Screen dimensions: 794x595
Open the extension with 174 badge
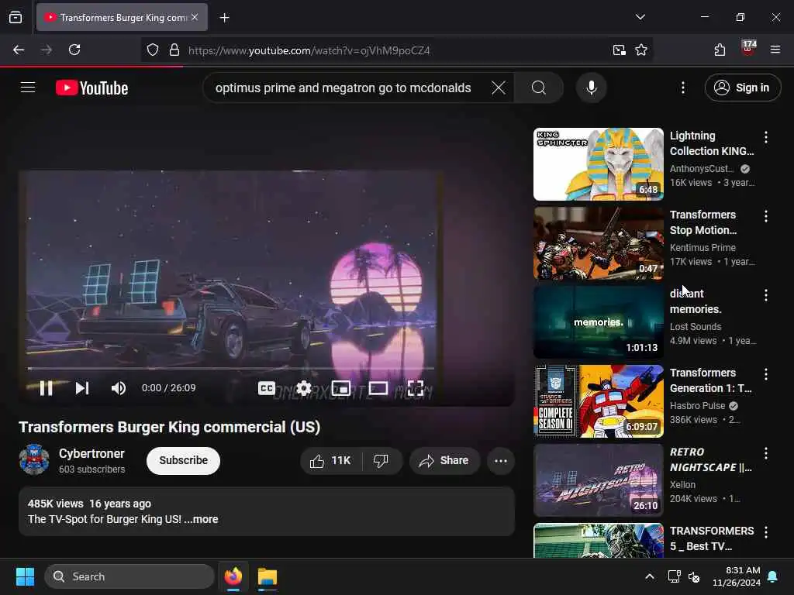748,49
